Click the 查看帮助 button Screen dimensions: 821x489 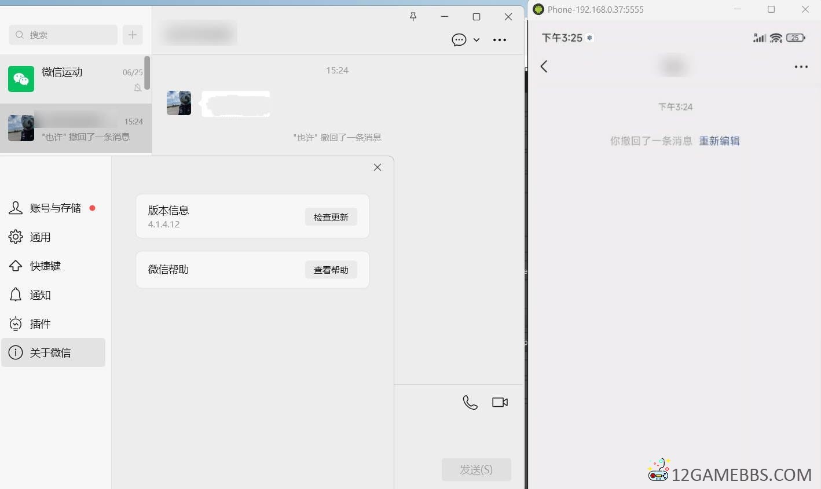click(331, 270)
